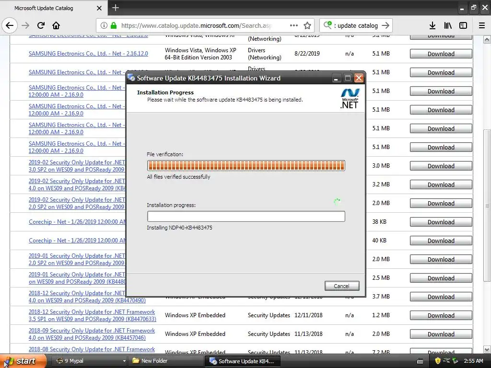The height and width of the screenshot is (368, 491).
Task: Open the Windows start button
Action: 23,361
